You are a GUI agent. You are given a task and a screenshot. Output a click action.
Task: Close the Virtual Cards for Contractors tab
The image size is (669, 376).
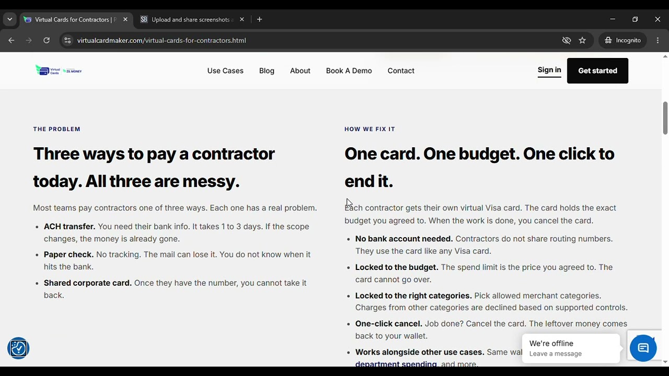pyautogui.click(x=125, y=19)
